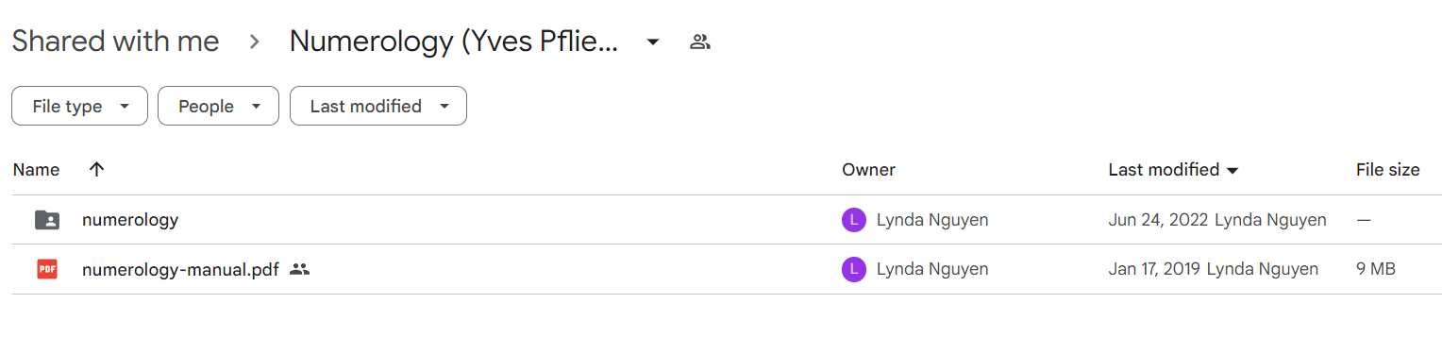This screenshot has height=354, width=1442.
Task: Click the Owner column header
Action: click(868, 170)
